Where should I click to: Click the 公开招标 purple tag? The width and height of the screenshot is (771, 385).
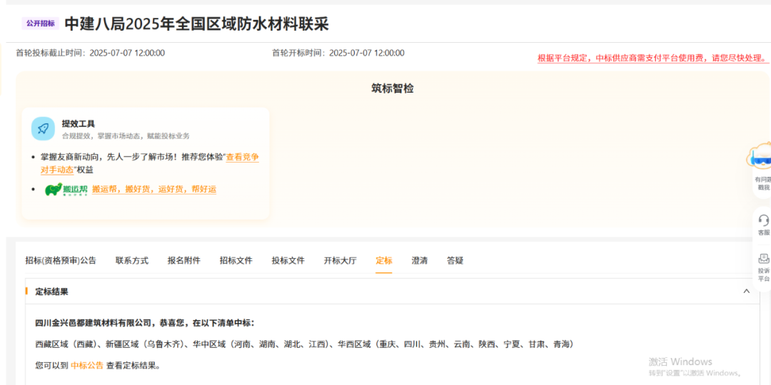pos(40,24)
